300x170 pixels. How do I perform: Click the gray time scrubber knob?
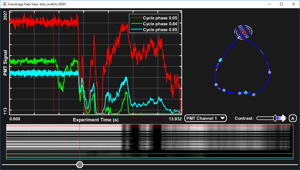(80, 165)
